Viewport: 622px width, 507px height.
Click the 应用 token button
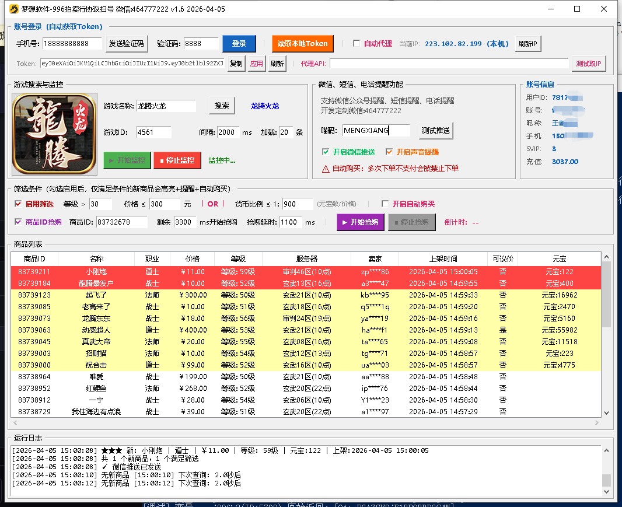click(x=257, y=64)
